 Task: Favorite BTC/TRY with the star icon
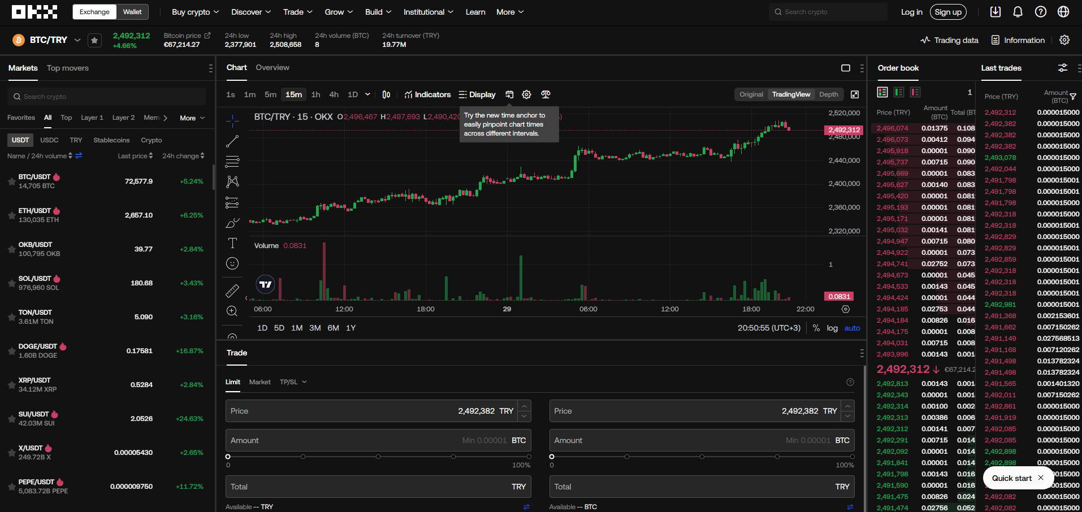[94, 40]
